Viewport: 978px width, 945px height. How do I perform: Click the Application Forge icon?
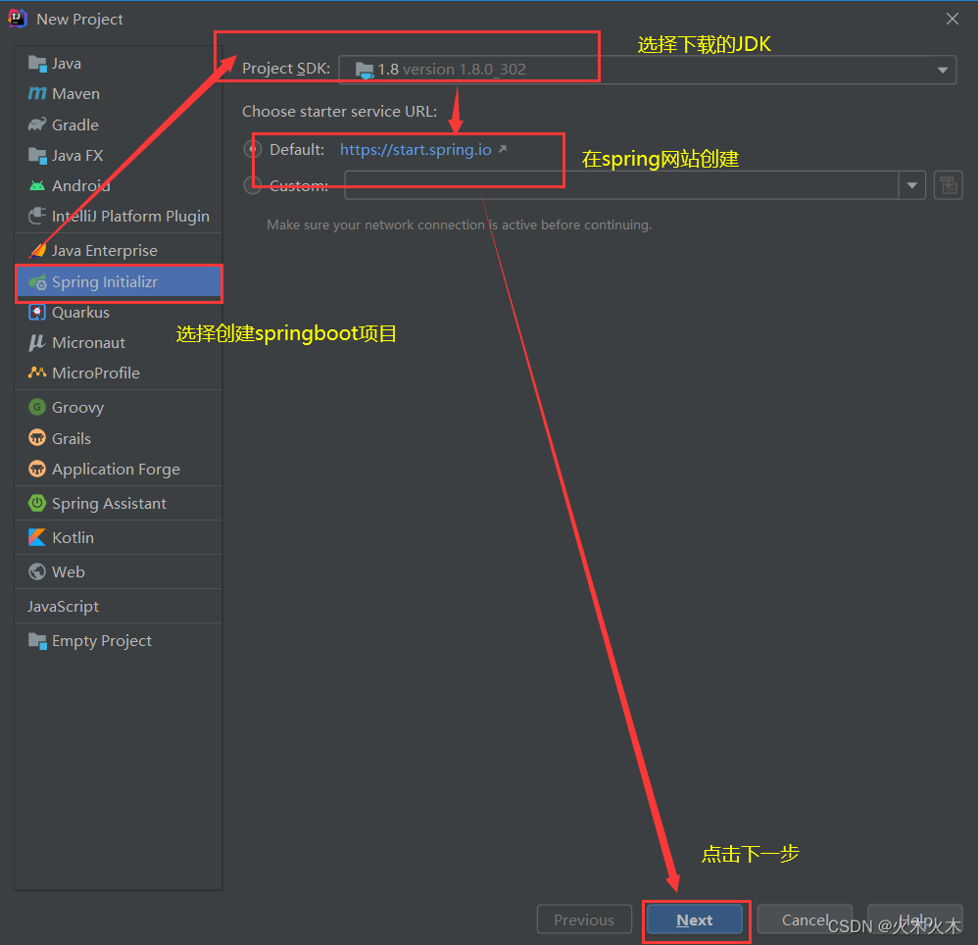(37, 469)
